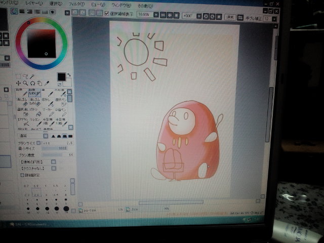Select the rotate view tool

pyautogui.click(x=32, y=83)
